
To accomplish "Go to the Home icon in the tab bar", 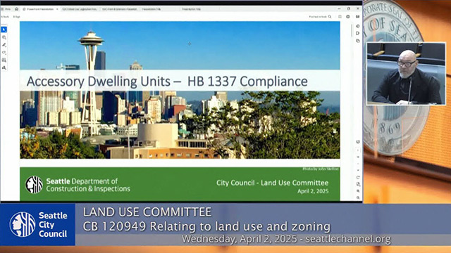I will (17, 9).
